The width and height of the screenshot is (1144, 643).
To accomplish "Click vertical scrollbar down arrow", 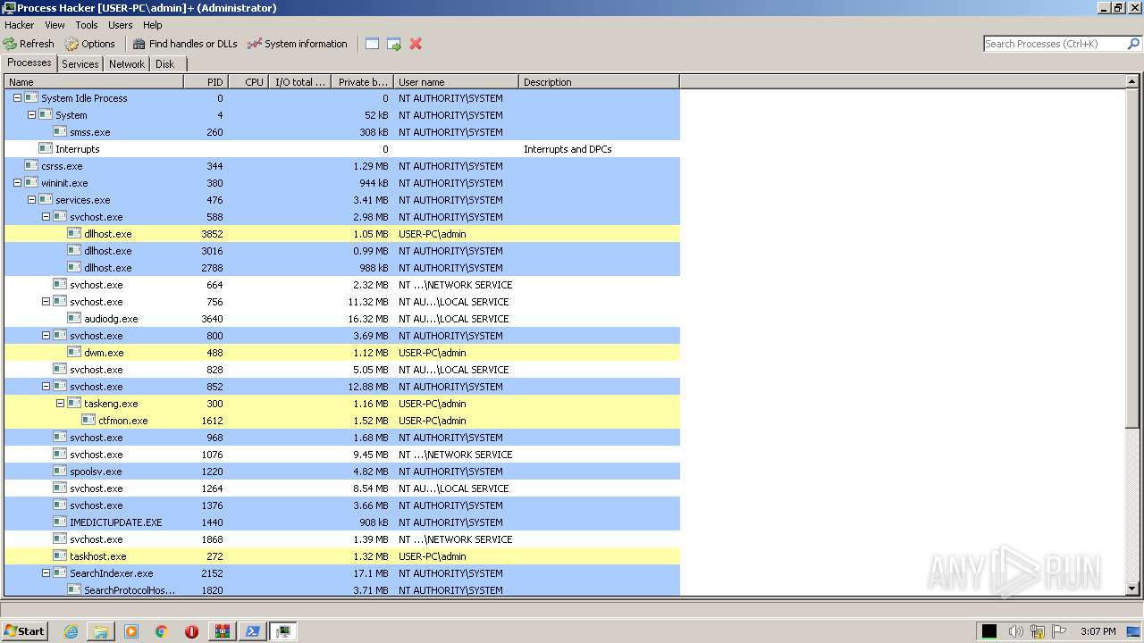I will [x=1132, y=589].
